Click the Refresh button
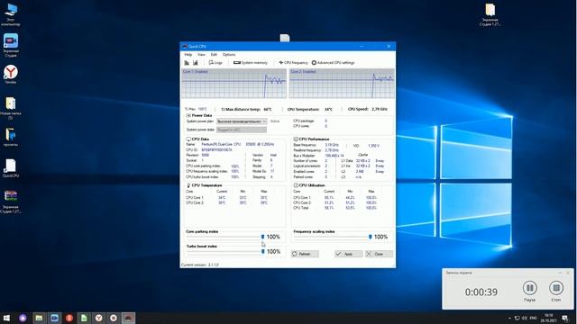577x324 pixels. click(x=305, y=254)
